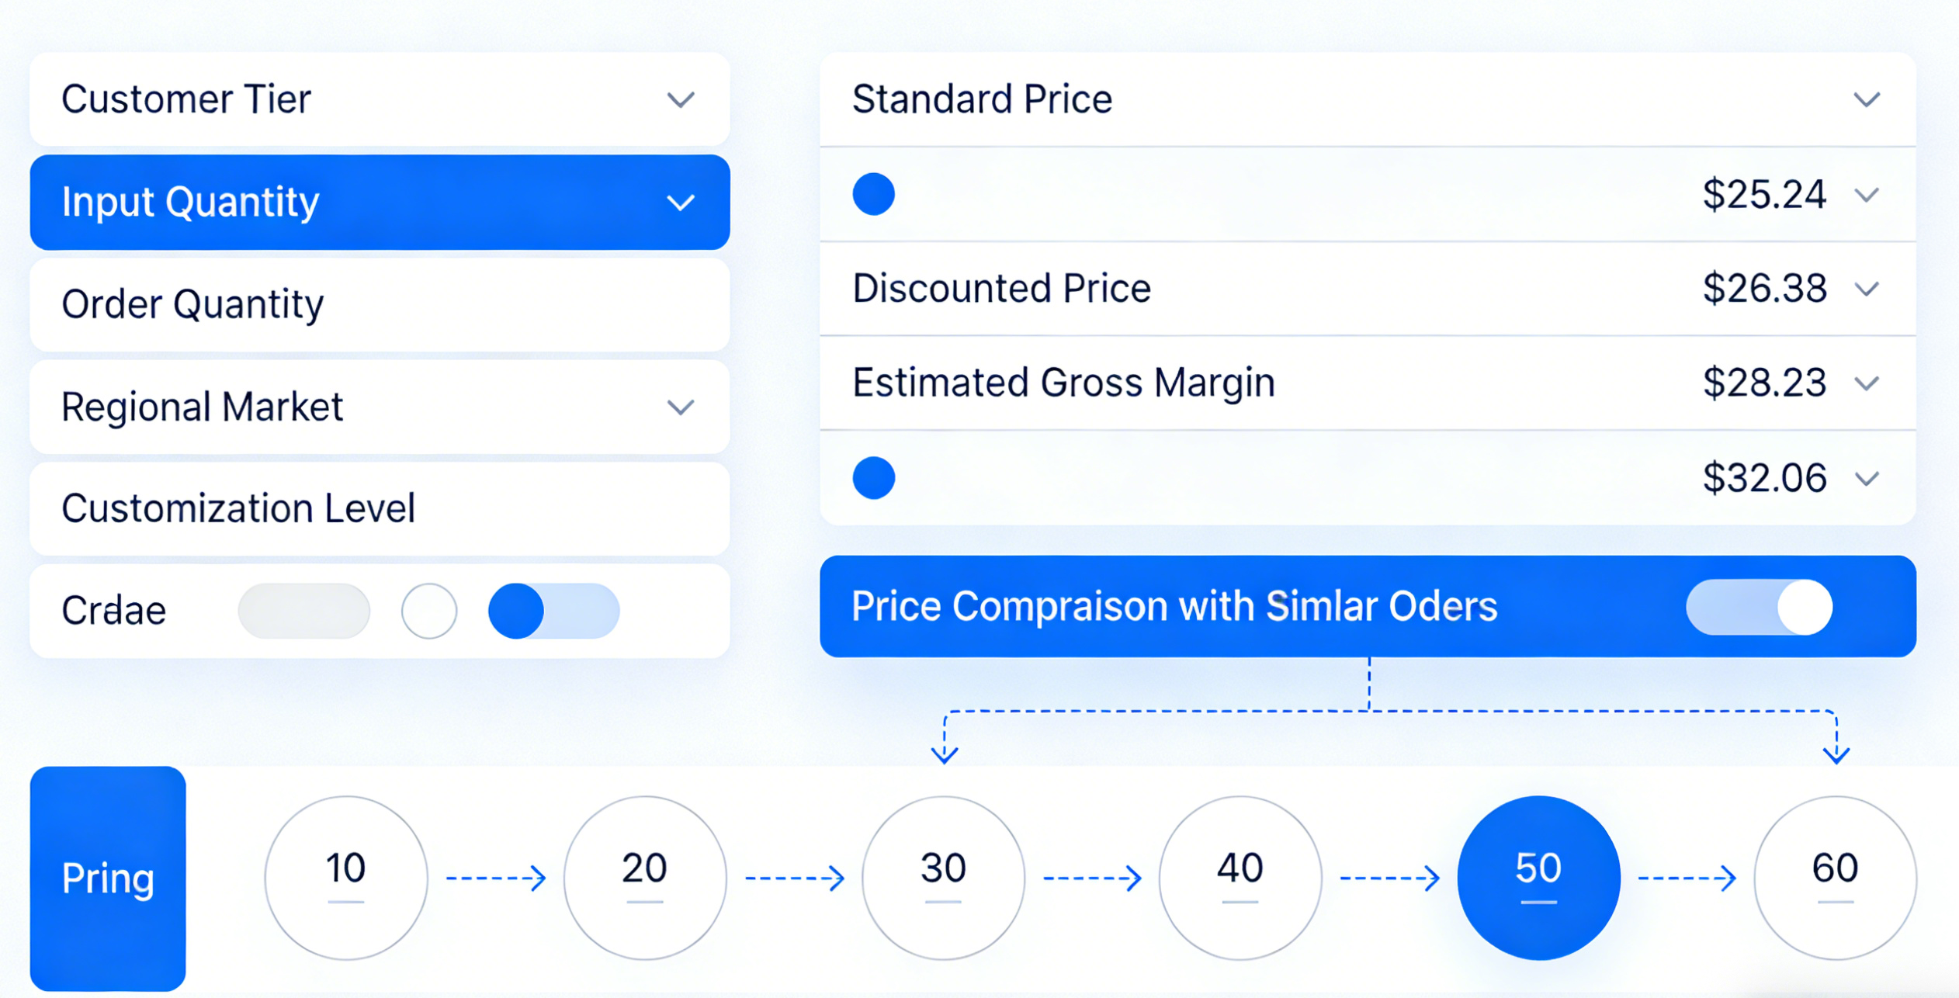The width and height of the screenshot is (1959, 998).
Task: Click the dashed down arrow above step 60
Action: click(x=1836, y=749)
